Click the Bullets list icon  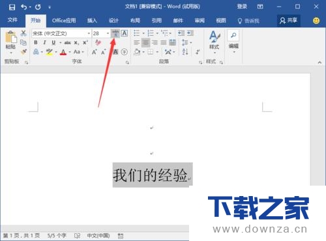[137, 33]
